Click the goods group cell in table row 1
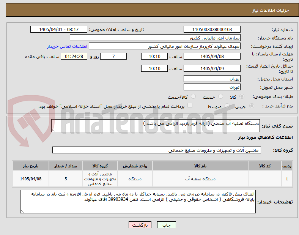Viewport: 299px width, 235px height. tap(100, 179)
